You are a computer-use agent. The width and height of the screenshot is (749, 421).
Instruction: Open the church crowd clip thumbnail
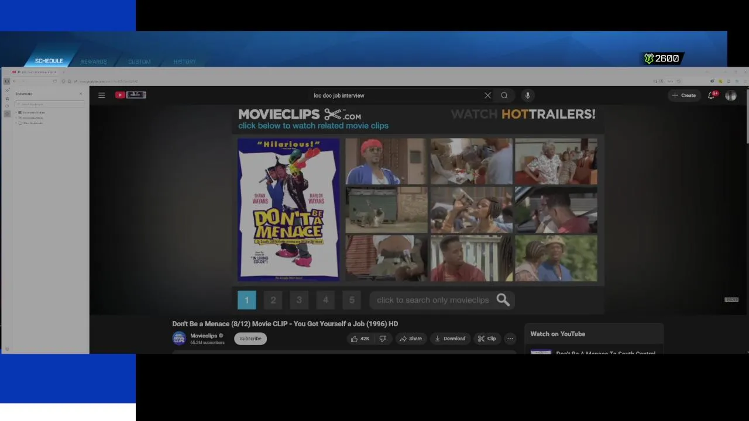coord(556,161)
